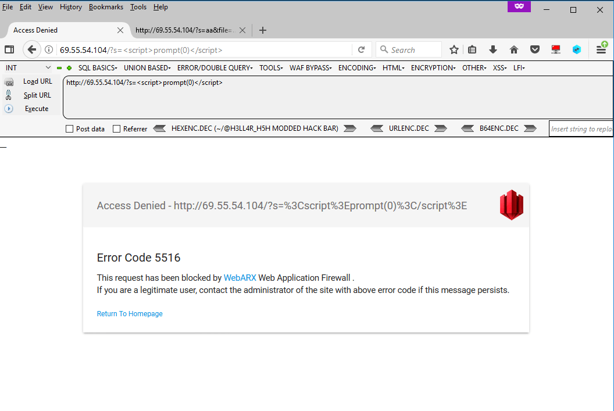
Task: Click the private browsing mask icon
Action: click(x=519, y=6)
